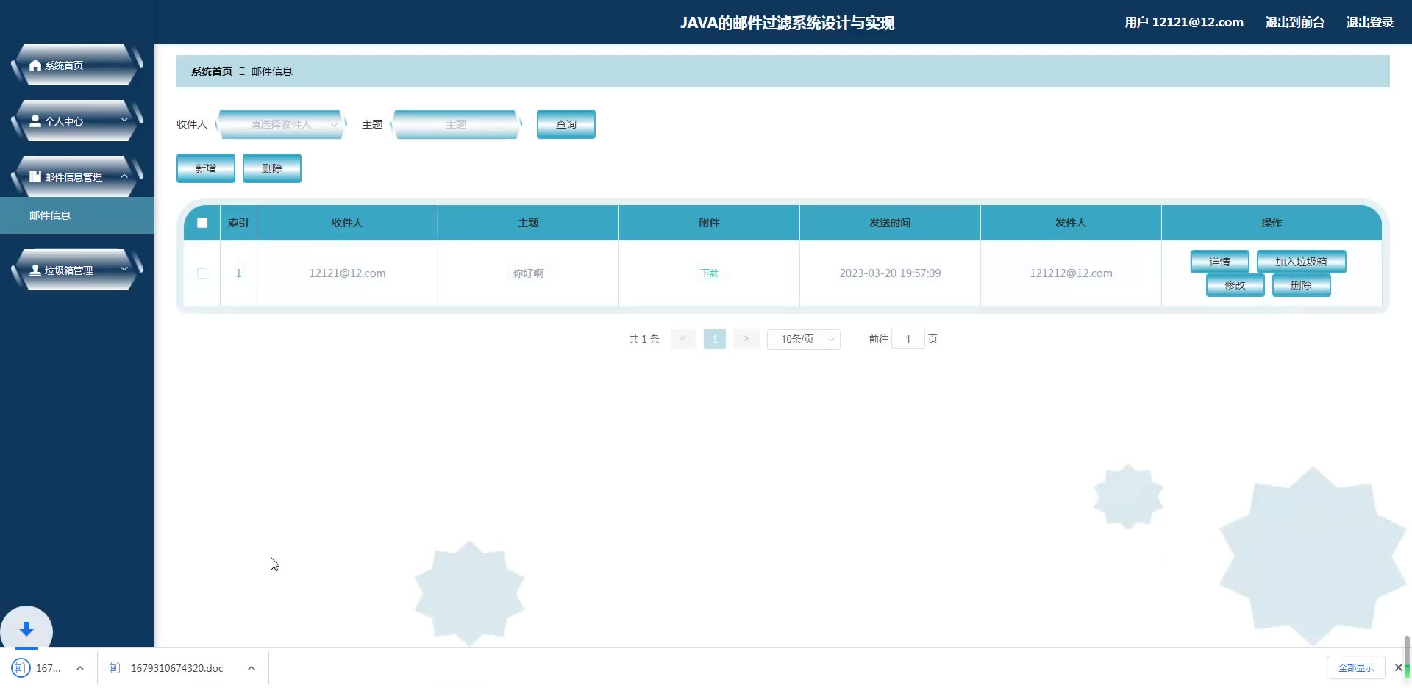Click 退出登录 to log out
This screenshot has width=1412, height=688.
(x=1370, y=22)
